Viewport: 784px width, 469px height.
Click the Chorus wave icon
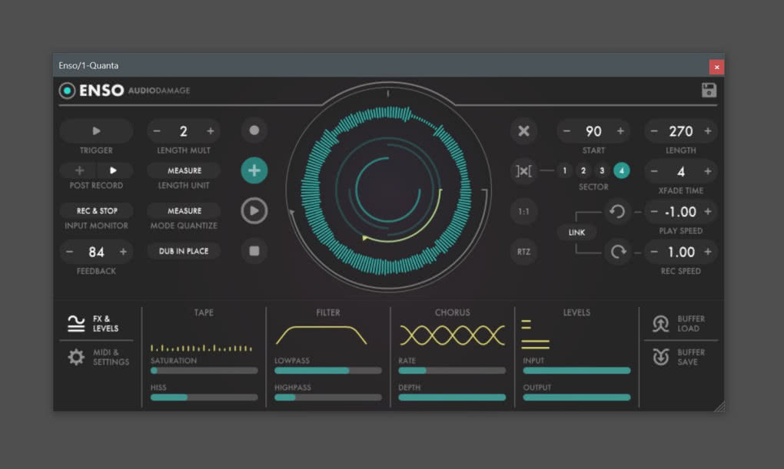(452, 335)
